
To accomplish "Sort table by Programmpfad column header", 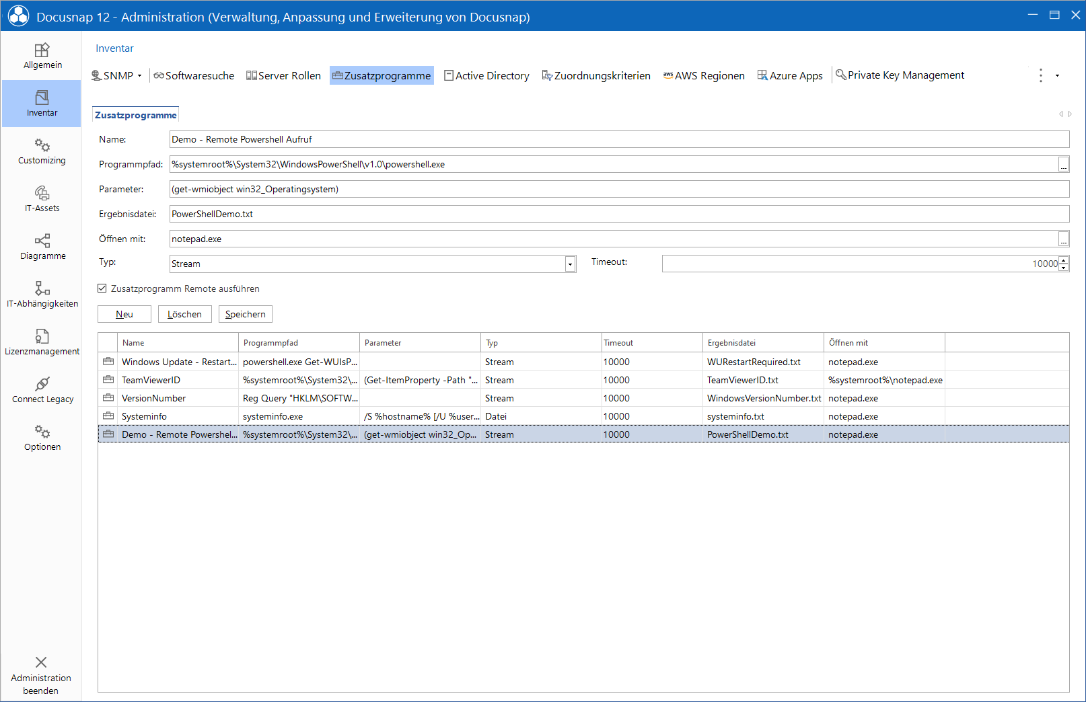I will pyautogui.click(x=299, y=343).
